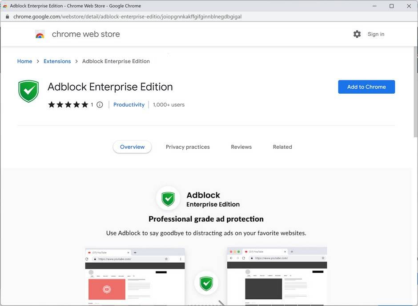Open the Extensions breadcrumb link

[x=57, y=61]
